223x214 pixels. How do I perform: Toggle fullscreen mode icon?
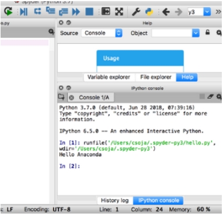[x=119, y=12]
